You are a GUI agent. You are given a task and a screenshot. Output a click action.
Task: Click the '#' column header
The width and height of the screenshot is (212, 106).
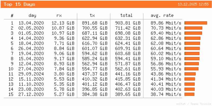coord(12,16)
